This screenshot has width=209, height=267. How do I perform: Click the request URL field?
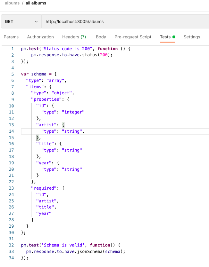(x=125, y=21)
